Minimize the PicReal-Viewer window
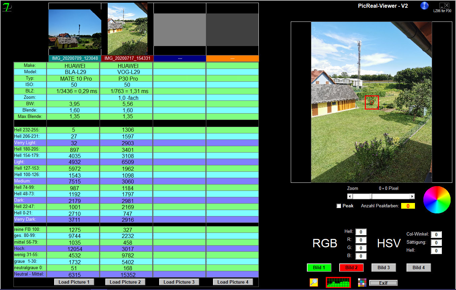This screenshot has height=290, width=456. (442, 5)
